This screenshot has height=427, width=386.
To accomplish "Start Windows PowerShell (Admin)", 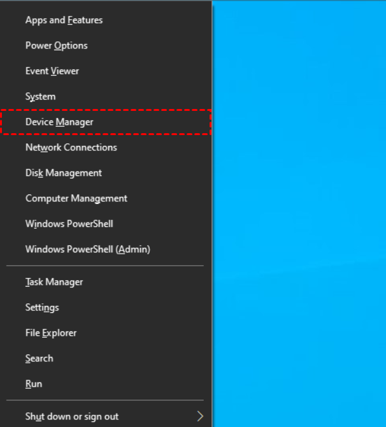I will tap(105, 249).
